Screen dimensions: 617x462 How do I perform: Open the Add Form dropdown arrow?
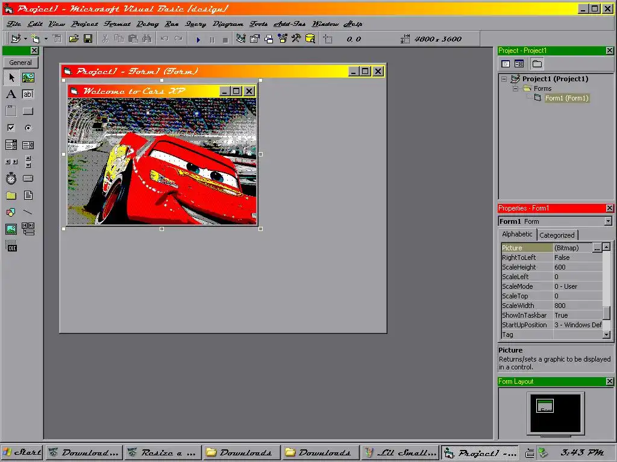click(46, 38)
